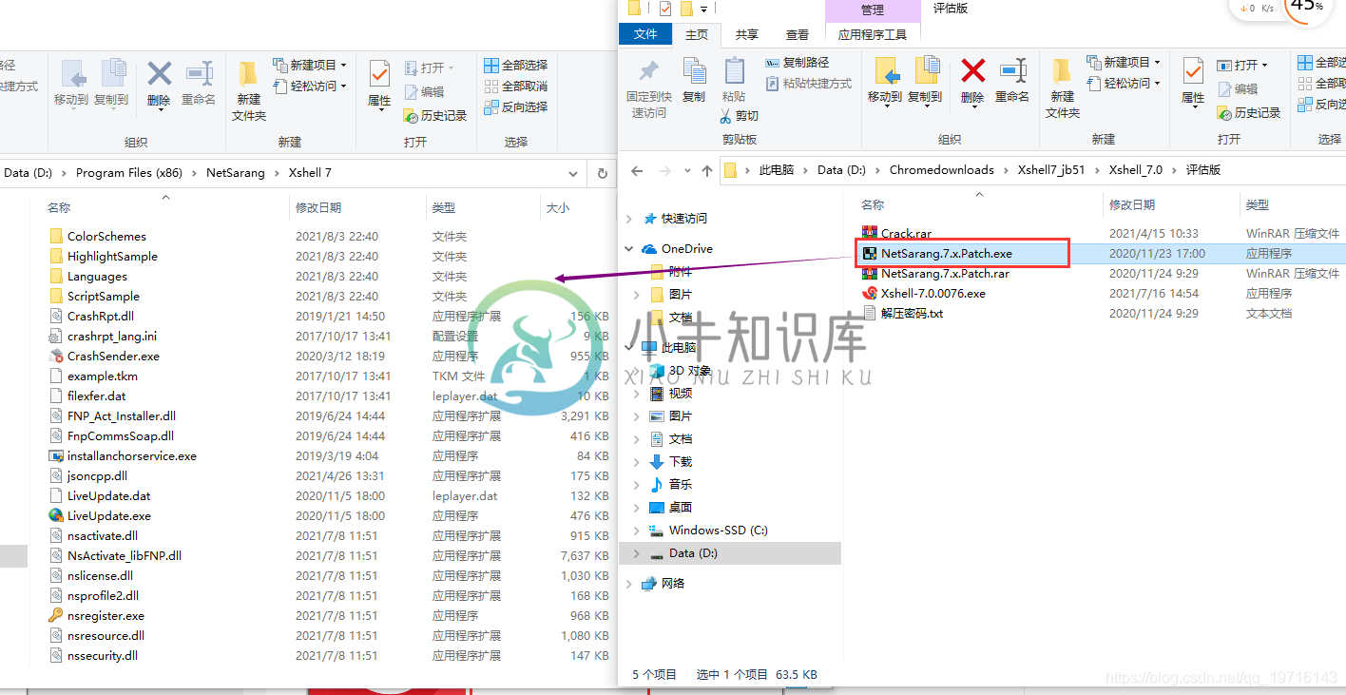Click Select all (全部选择) in left window
Viewport: 1346px width, 695px height.
pos(516,66)
